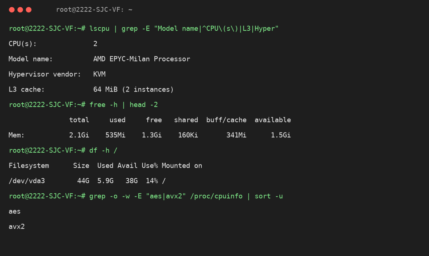Click the used memory value 535Mi
Image resolution: width=429 pixels, height=256 pixels.
(115, 135)
